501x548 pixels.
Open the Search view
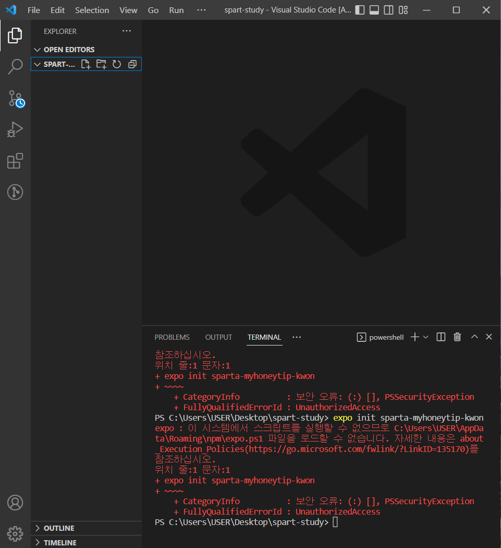(x=15, y=66)
